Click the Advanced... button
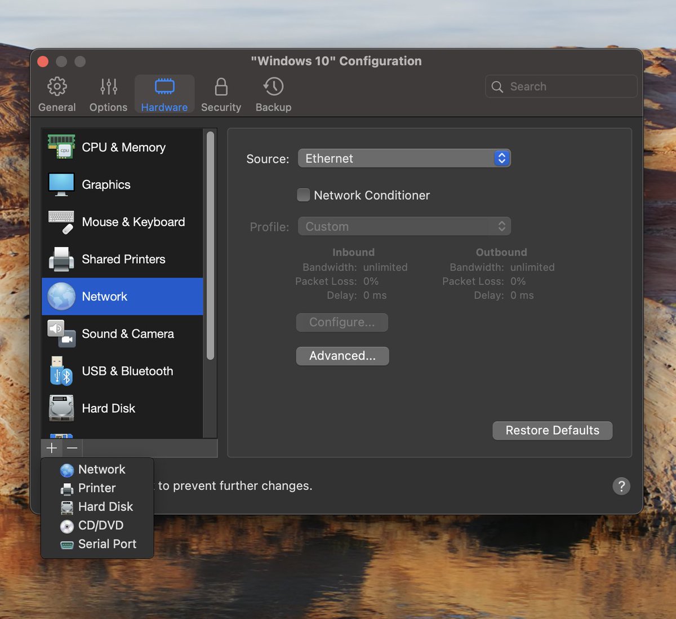The width and height of the screenshot is (676, 619). (343, 356)
